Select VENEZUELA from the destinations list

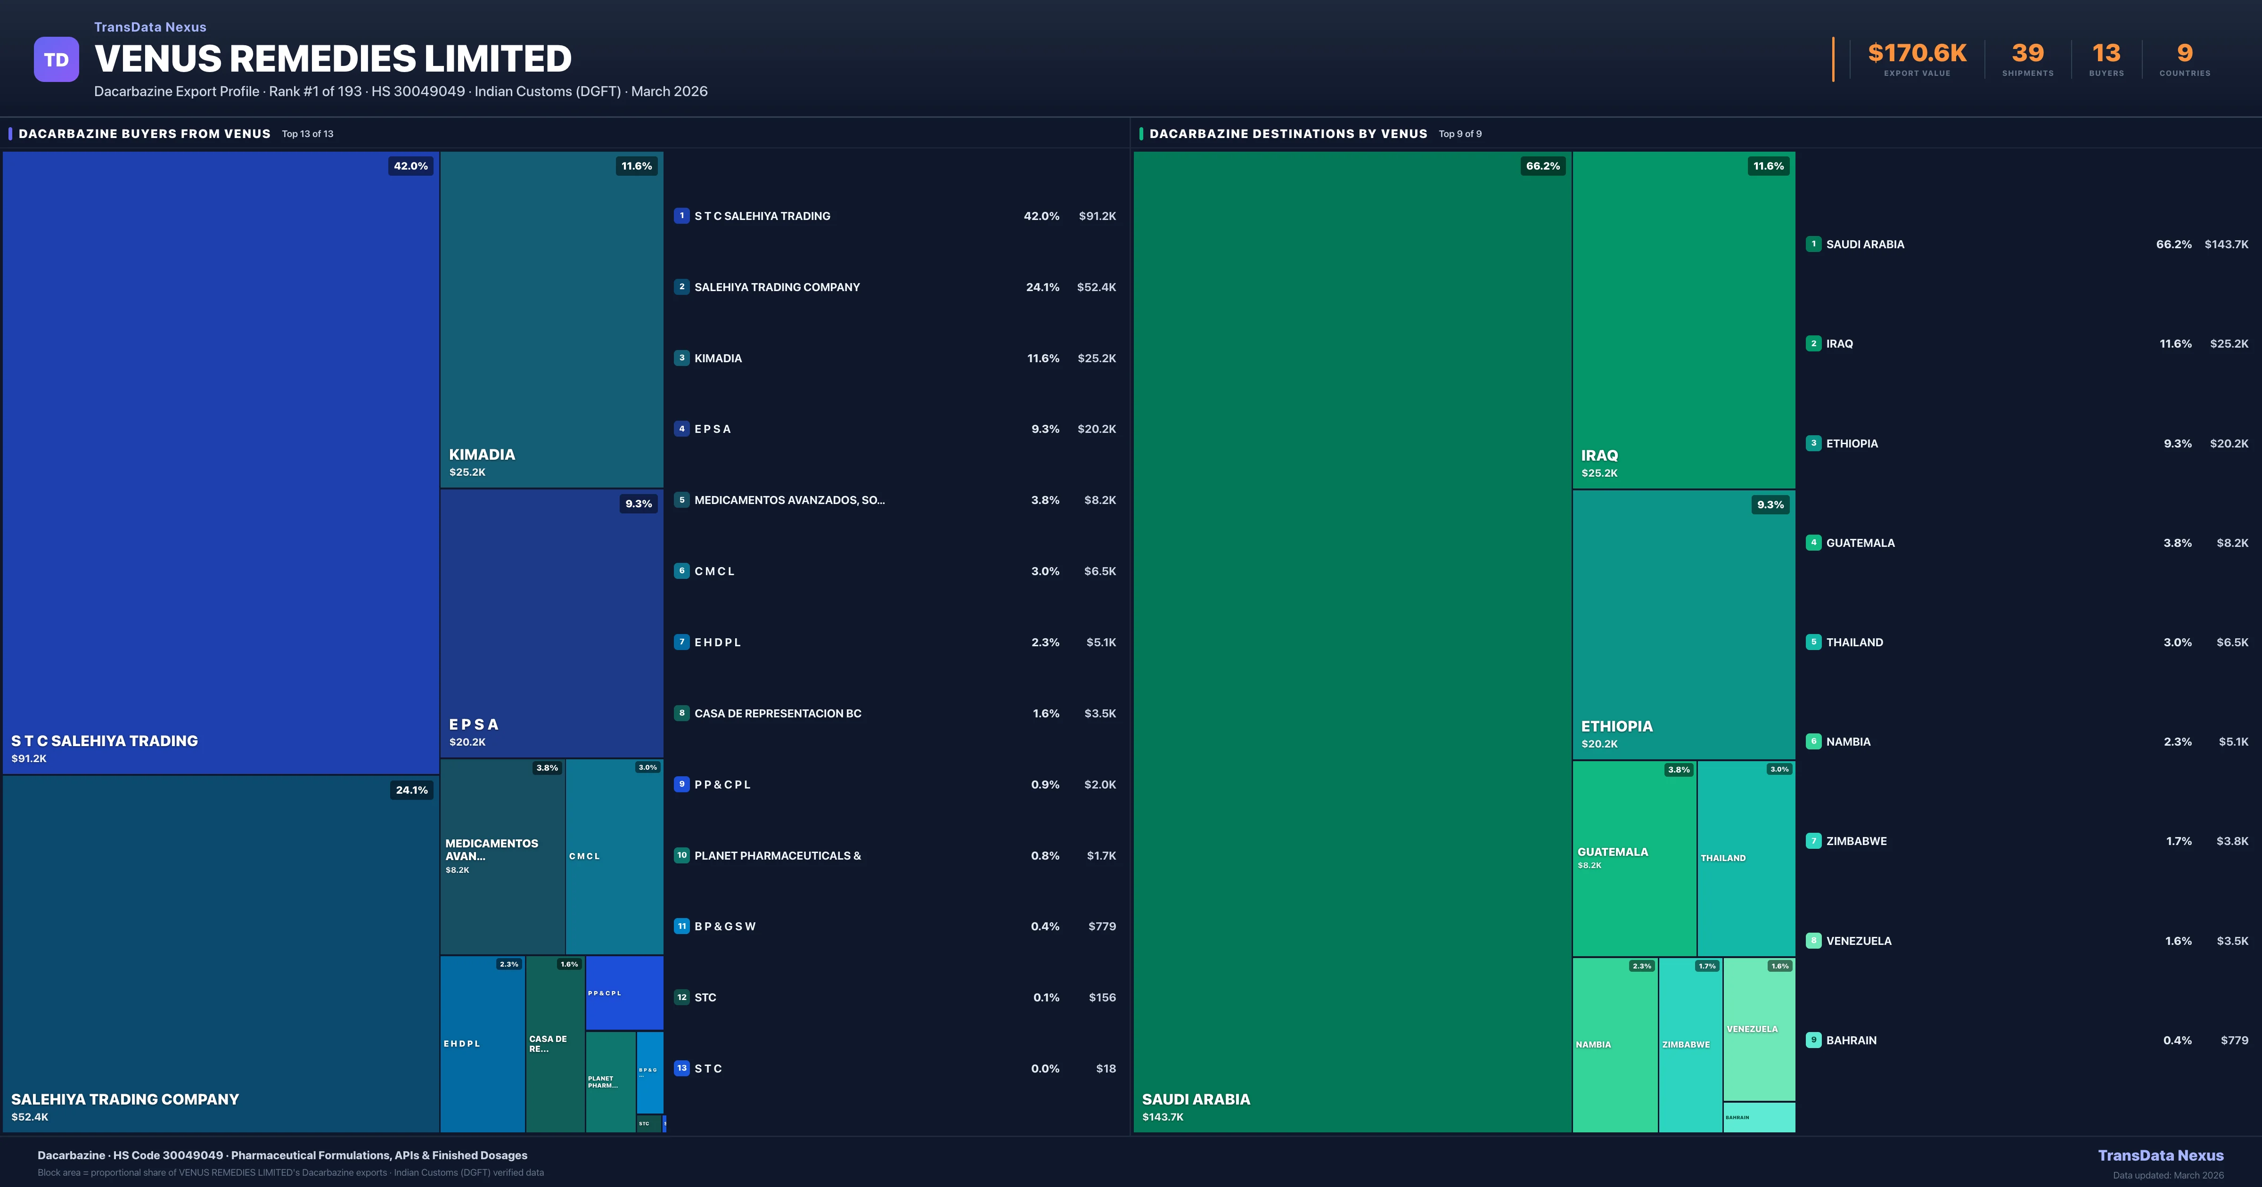tap(1858, 940)
